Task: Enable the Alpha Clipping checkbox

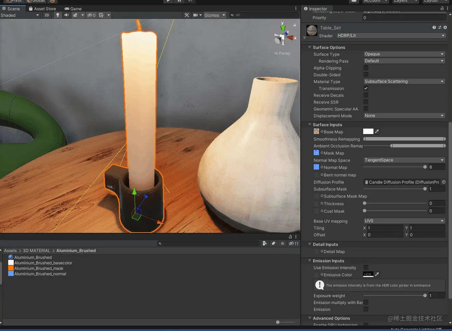Action: tap(366, 68)
